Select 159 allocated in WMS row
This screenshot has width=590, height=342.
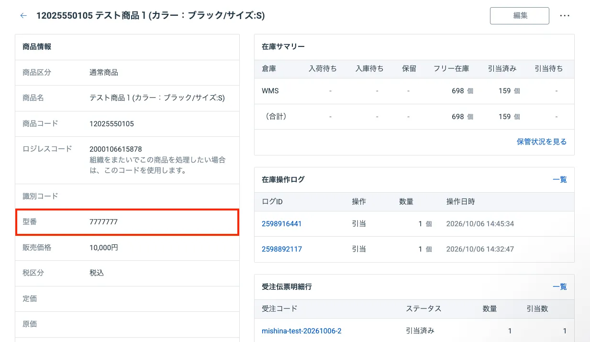click(505, 90)
